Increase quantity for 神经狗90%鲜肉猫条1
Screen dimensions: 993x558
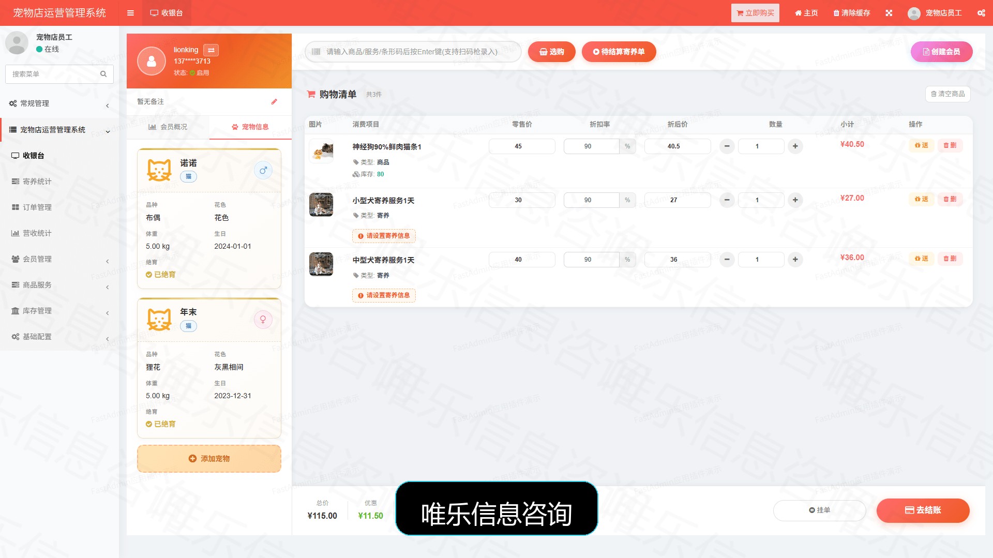(x=795, y=146)
